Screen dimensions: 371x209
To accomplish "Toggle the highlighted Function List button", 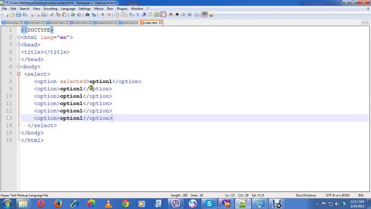I will click(162, 15).
